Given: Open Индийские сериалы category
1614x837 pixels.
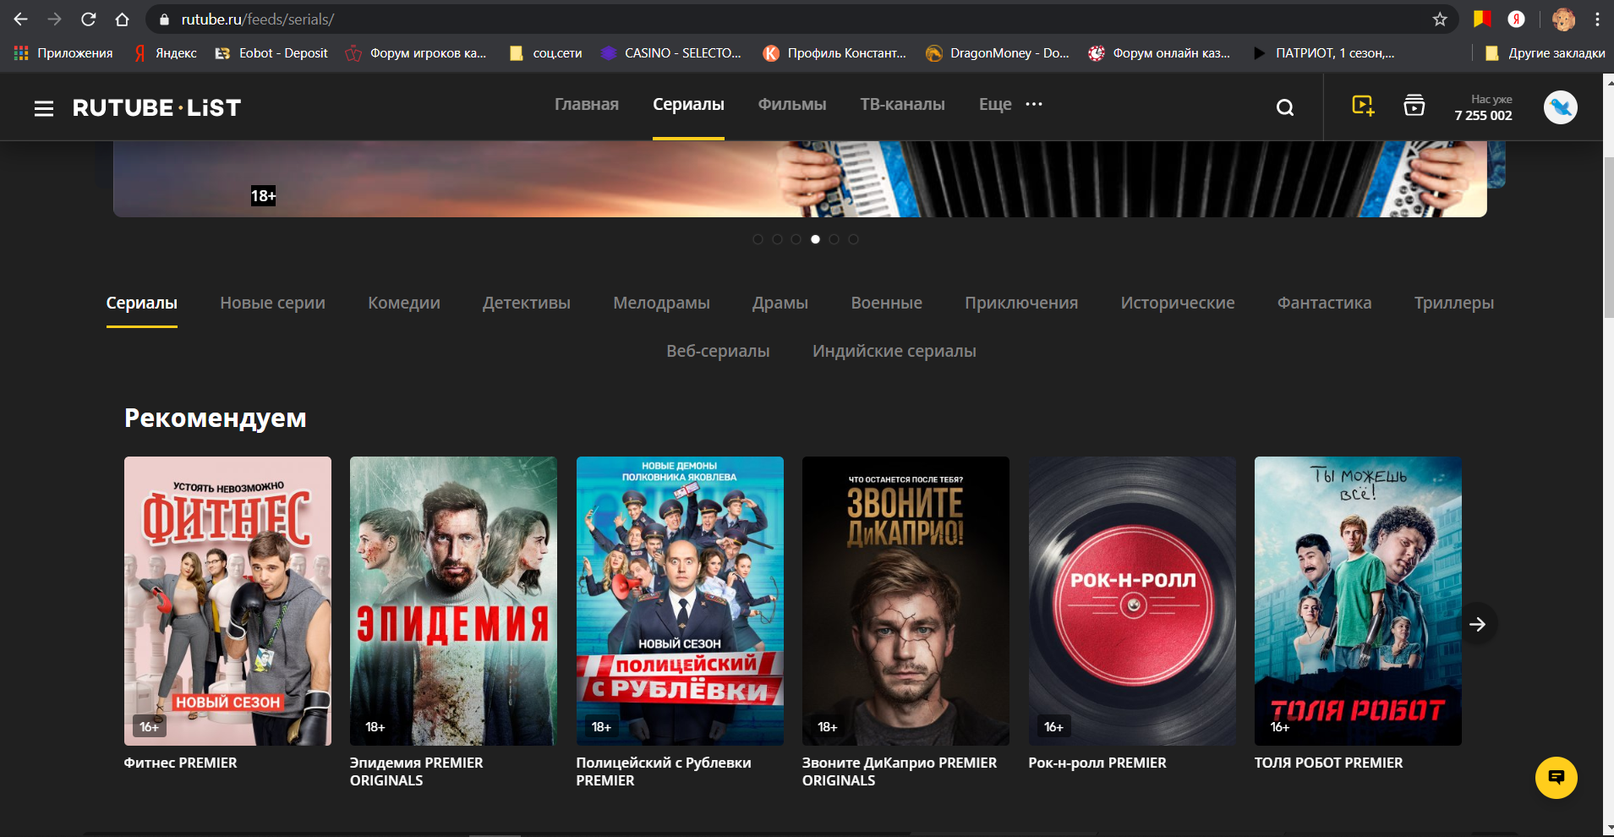Looking at the screenshot, I should click(895, 351).
